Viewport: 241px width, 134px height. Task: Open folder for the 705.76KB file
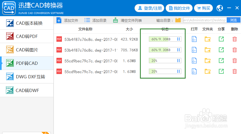pos(207,50)
